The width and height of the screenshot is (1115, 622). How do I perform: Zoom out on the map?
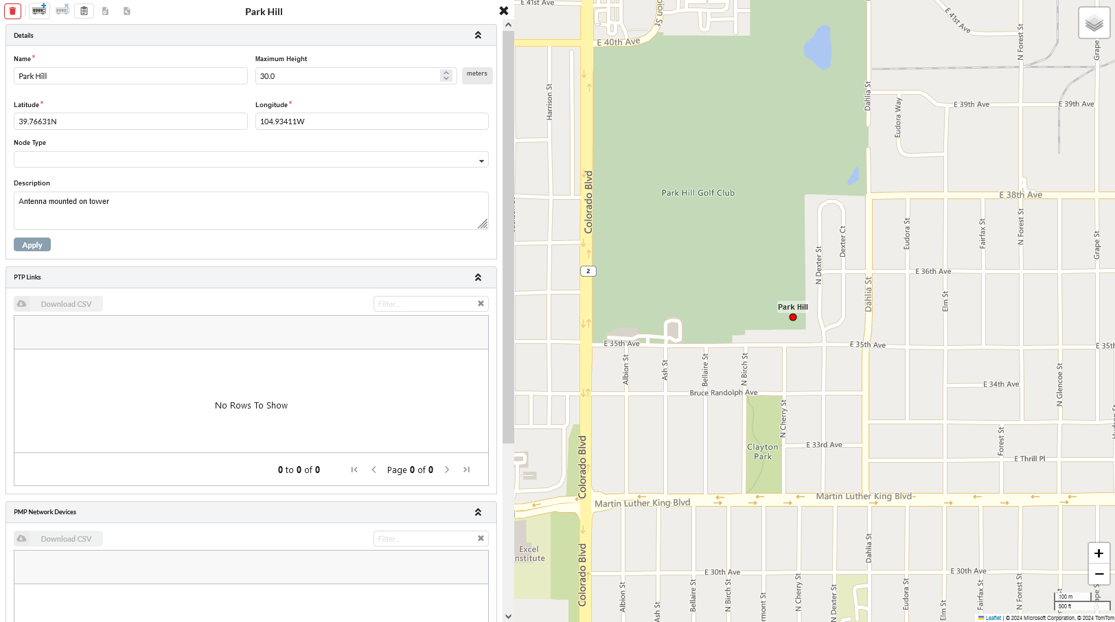[1099, 574]
